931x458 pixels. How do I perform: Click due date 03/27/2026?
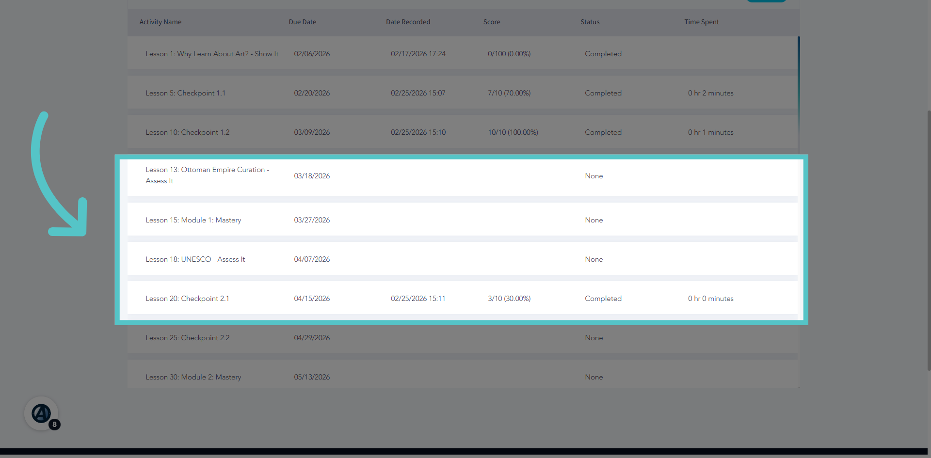312,220
